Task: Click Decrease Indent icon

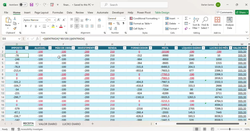Action: click(x=87, y=26)
